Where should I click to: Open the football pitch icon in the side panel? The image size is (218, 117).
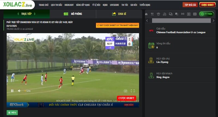195,14
